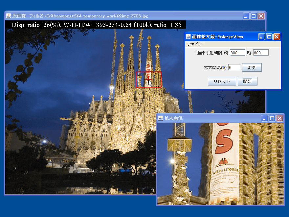Close the 画像拡大鏡-EnlargeView window
The height and width of the screenshot is (217, 289).
[277, 37]
